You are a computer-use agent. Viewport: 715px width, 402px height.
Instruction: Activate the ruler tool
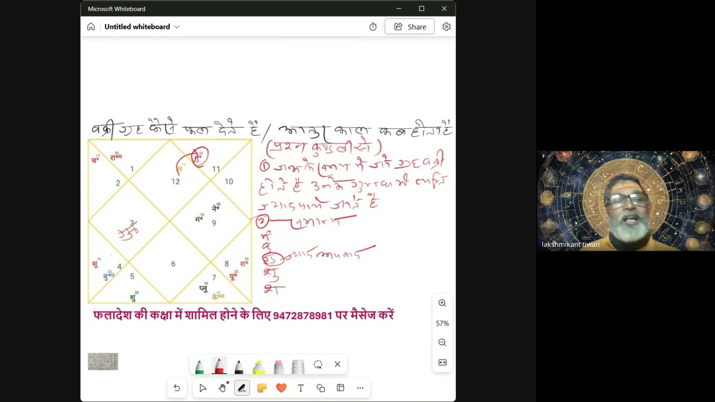coord(298,366)
